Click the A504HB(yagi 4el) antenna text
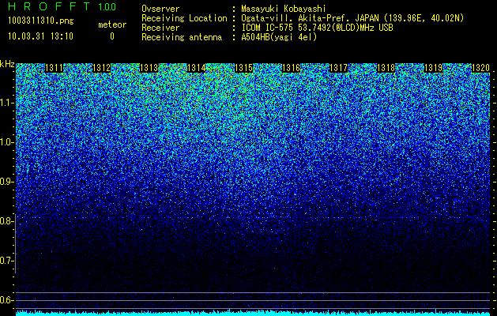This screenshot has width=497, height=316. (279, 37)
